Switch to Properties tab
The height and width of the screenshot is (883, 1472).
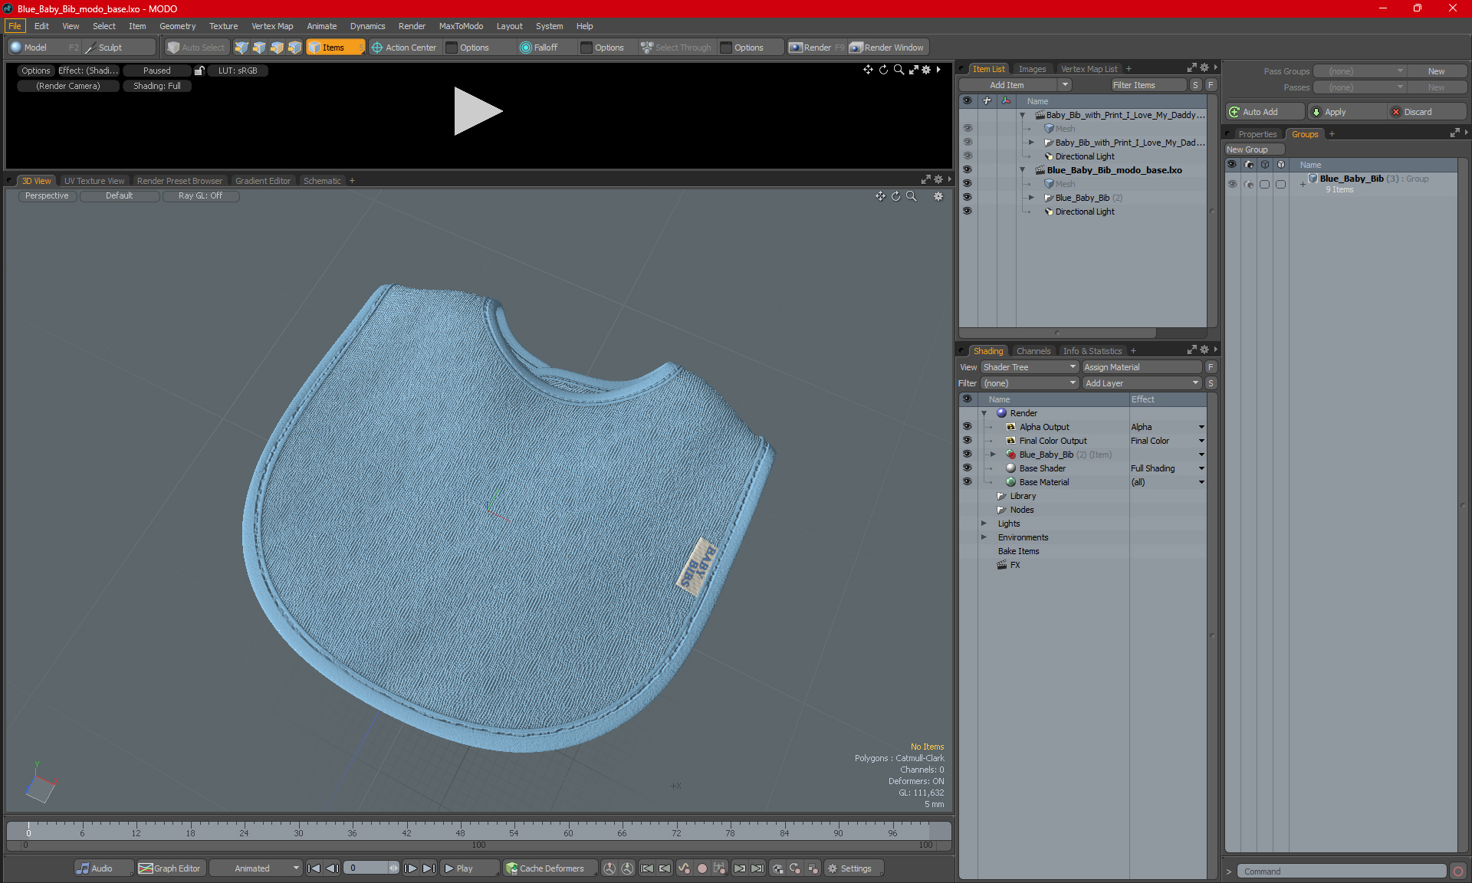coord(1257,134)
